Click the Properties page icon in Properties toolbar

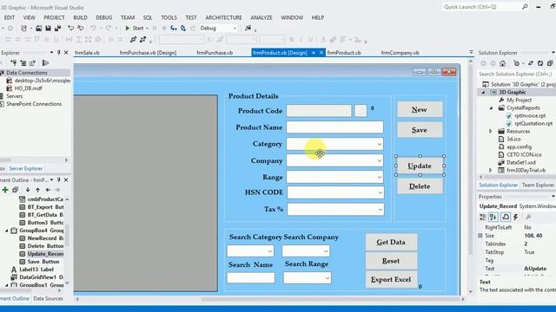click(506, 217)
